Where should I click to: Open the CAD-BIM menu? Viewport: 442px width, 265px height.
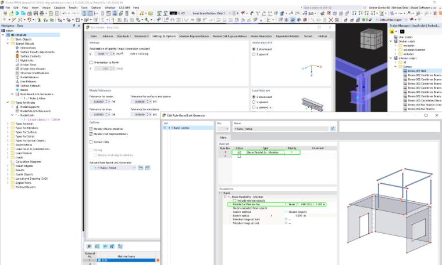click(124, 8)
